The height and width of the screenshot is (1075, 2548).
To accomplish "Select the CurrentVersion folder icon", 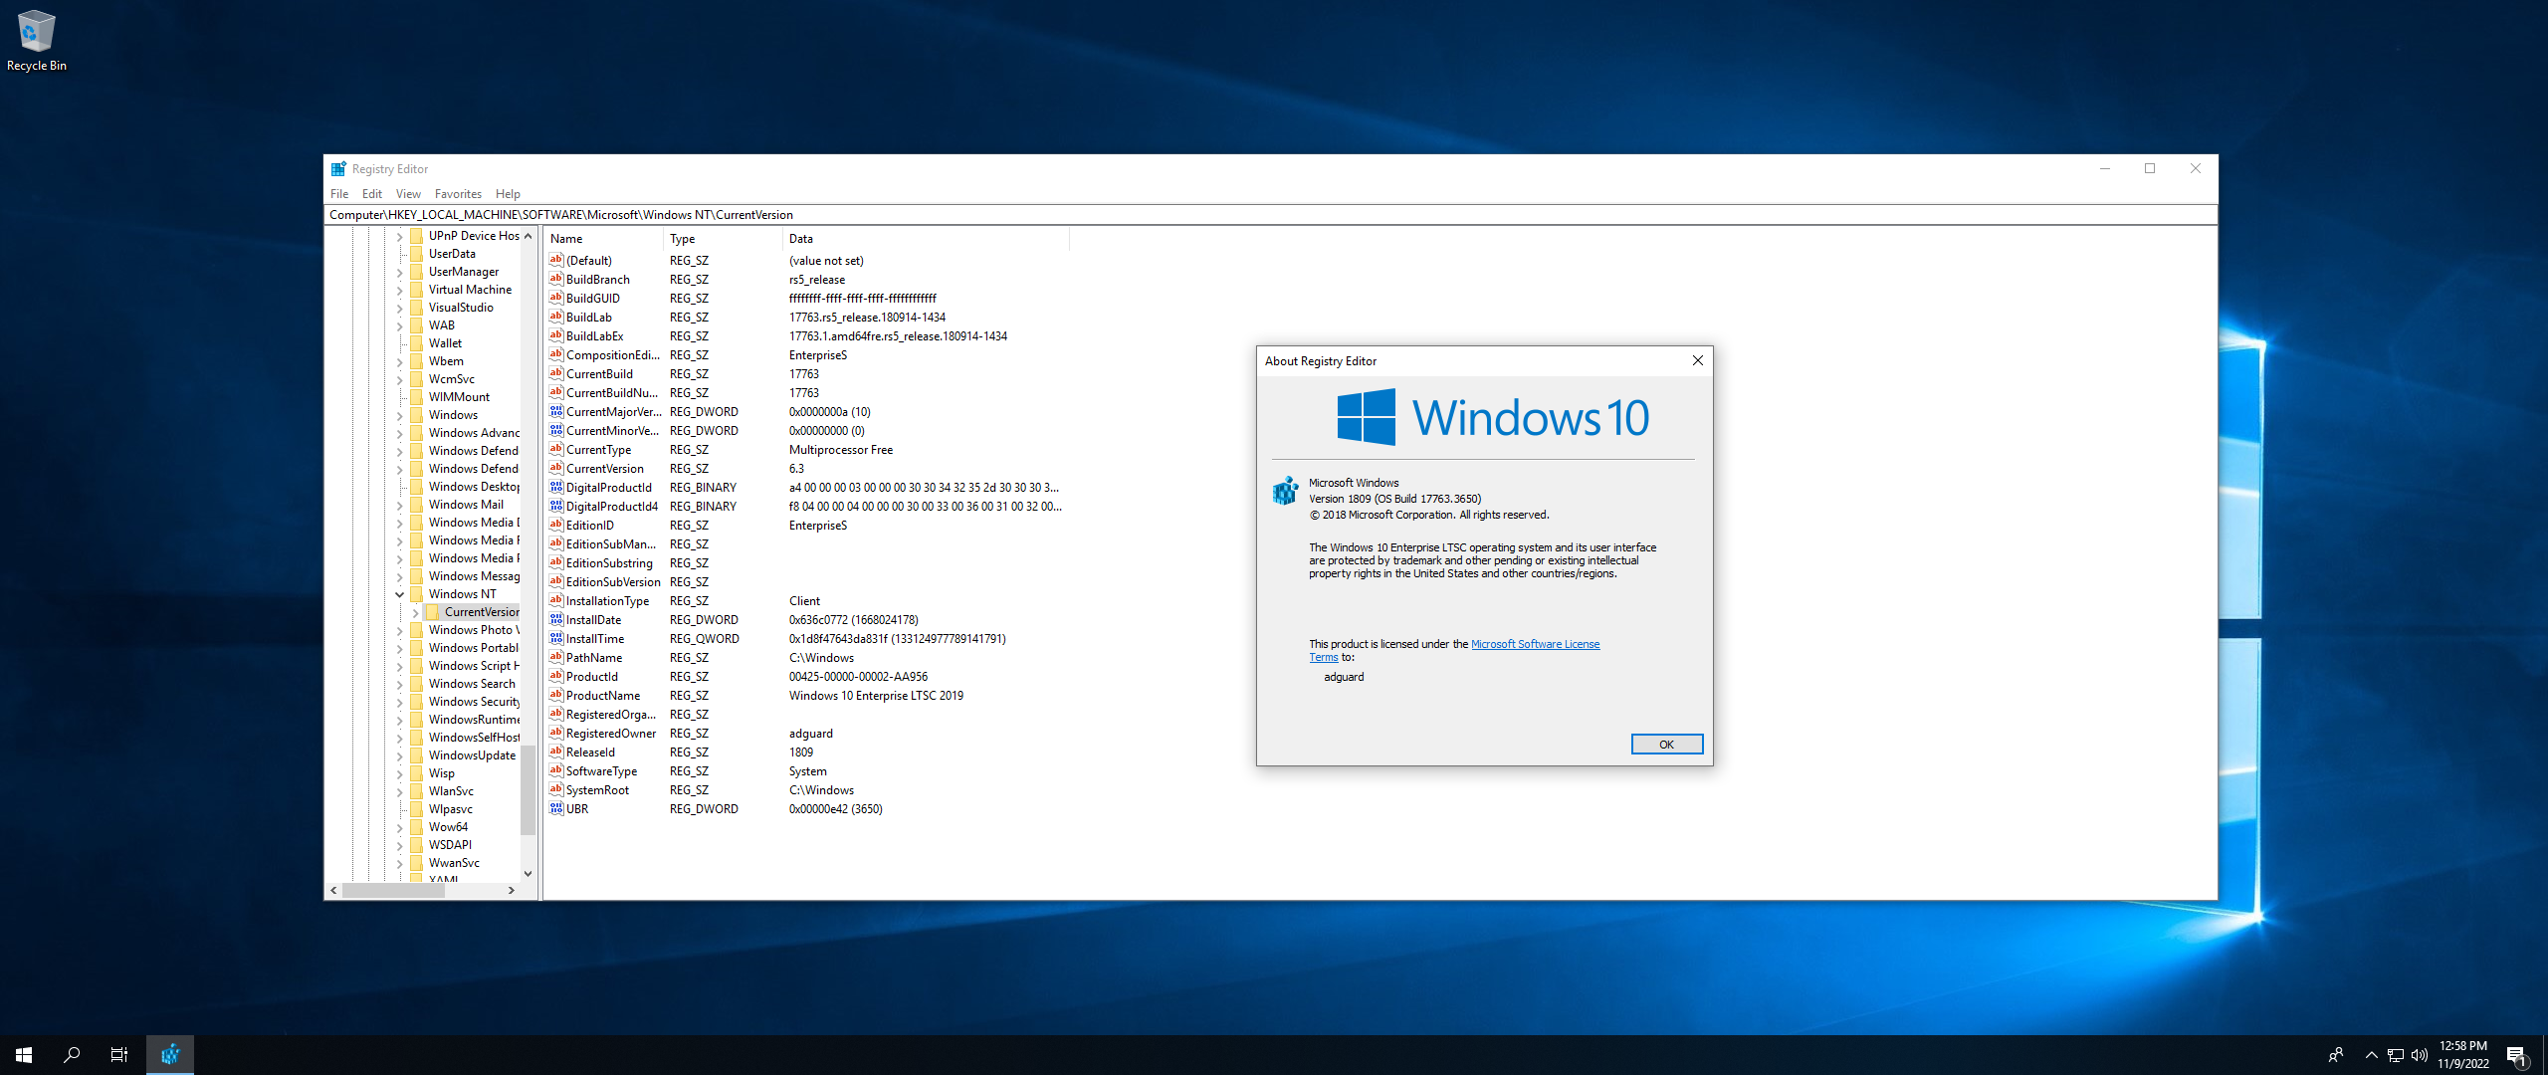I will click(x=433, y=612).
